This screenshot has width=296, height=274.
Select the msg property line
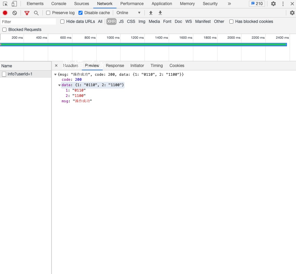coord(77,101)
